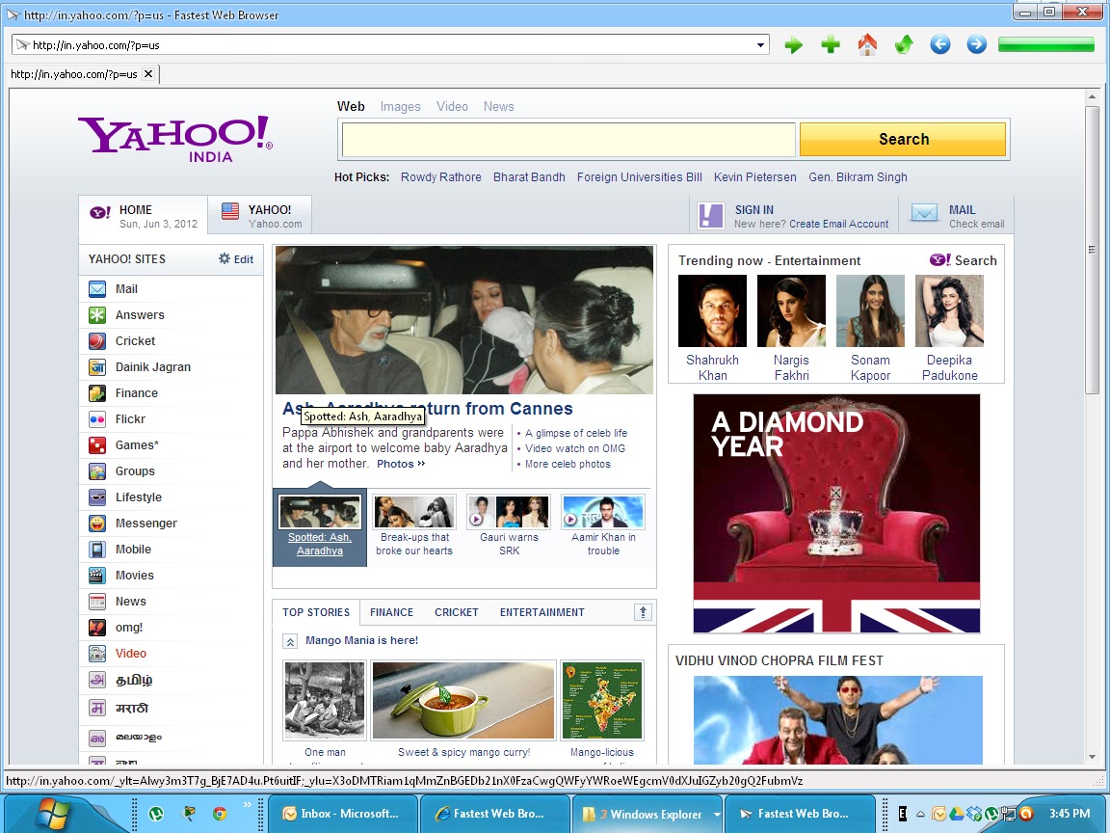Select the Images search tab
The image size is (1110, 833).
coord(400,106)
